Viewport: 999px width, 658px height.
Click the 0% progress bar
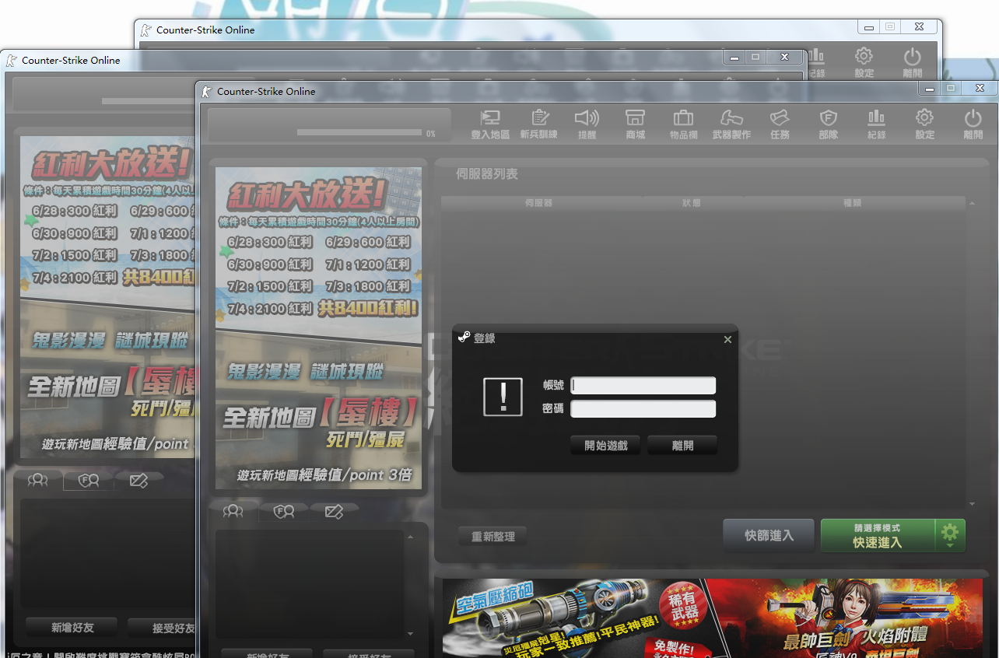359,133
